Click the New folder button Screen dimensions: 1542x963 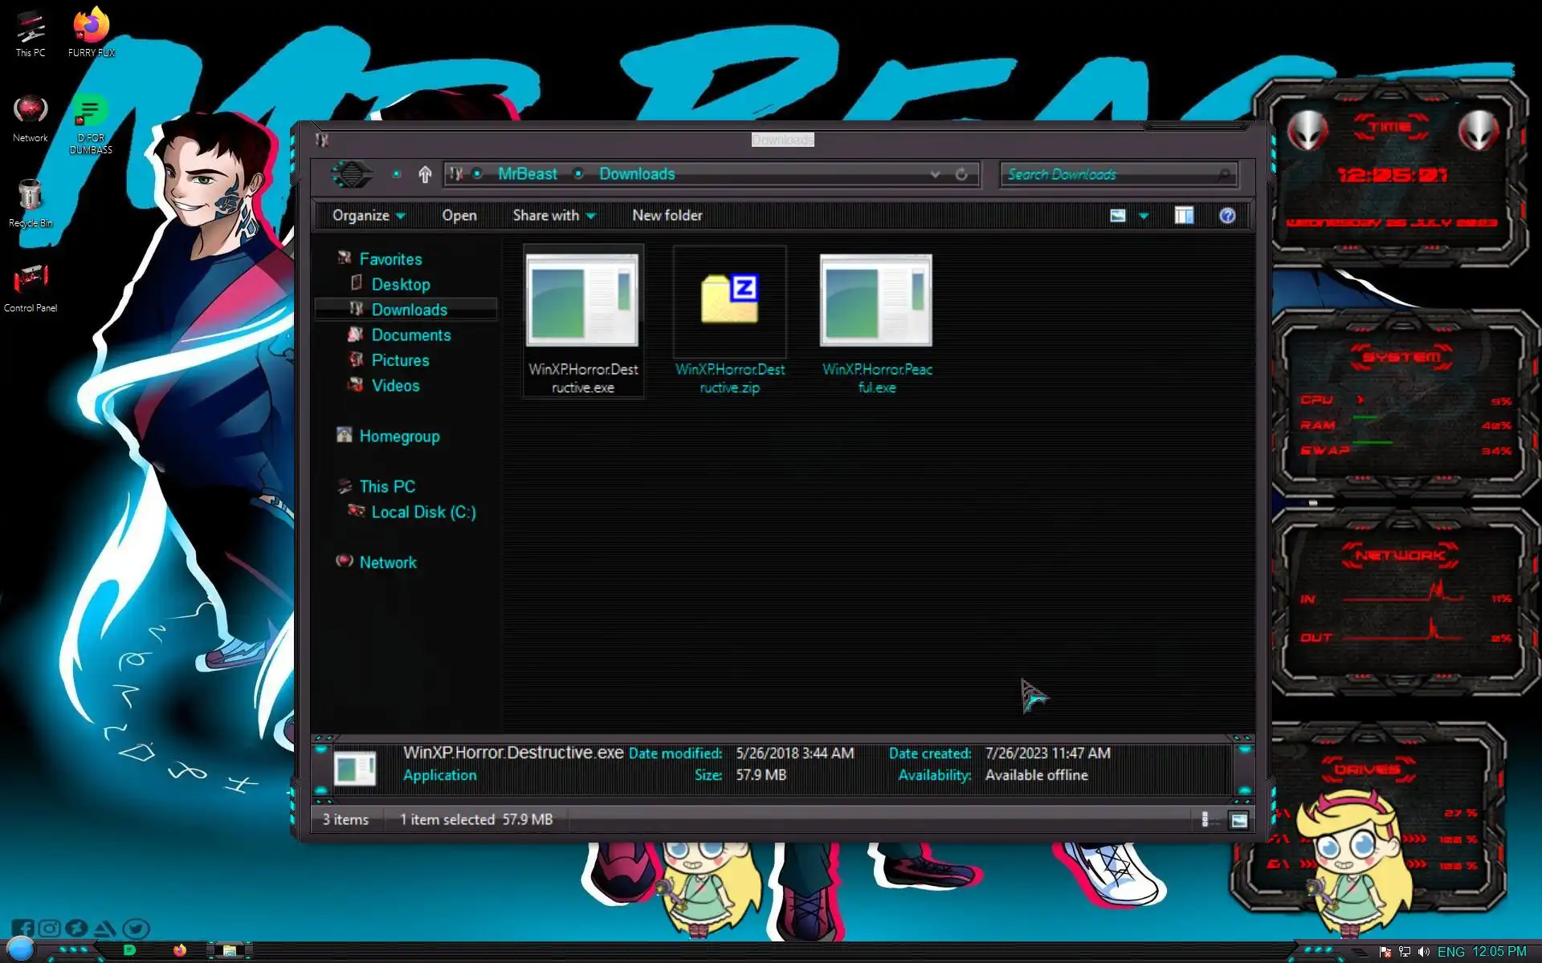(x=667, y=215)
